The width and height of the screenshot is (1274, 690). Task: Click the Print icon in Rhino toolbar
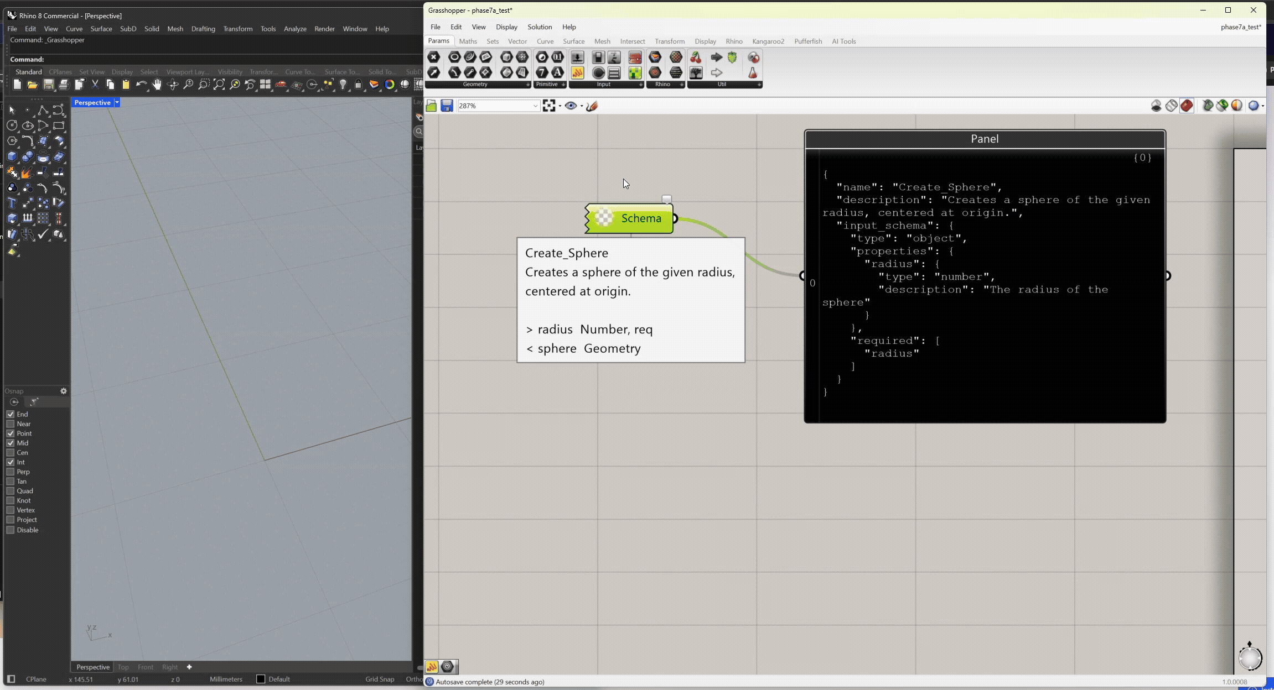pos(64,85)
